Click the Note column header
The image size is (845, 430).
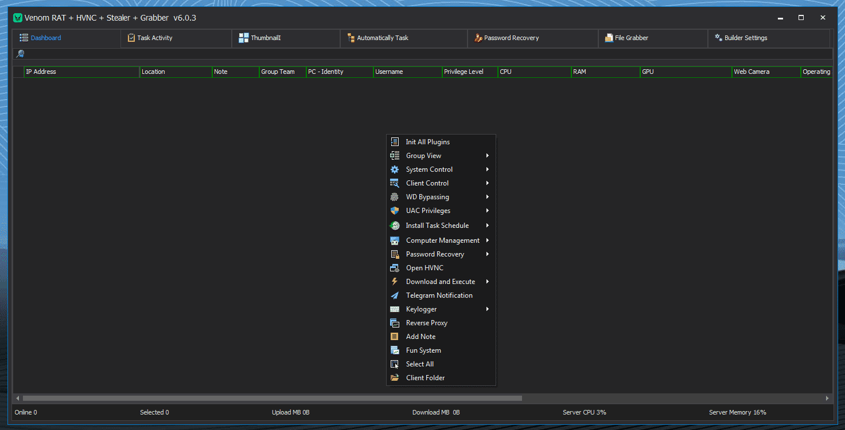[x=236, y=72]
